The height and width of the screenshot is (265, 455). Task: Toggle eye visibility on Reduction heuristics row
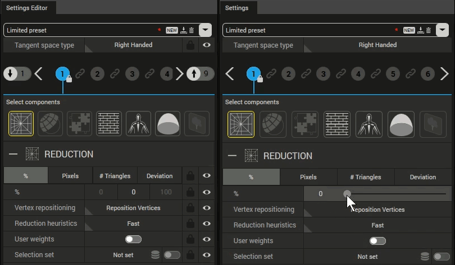(x=207, y=224)
